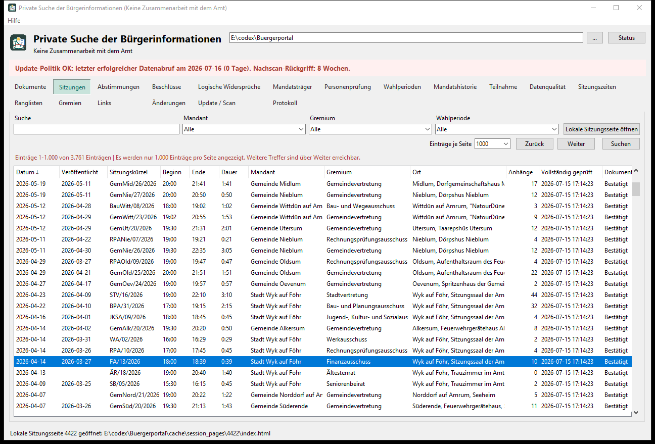The width and height of the screenshot is (655, 444).
Task: Select the highlighted row FA/13/2026
Action: [x=323, y=362]
